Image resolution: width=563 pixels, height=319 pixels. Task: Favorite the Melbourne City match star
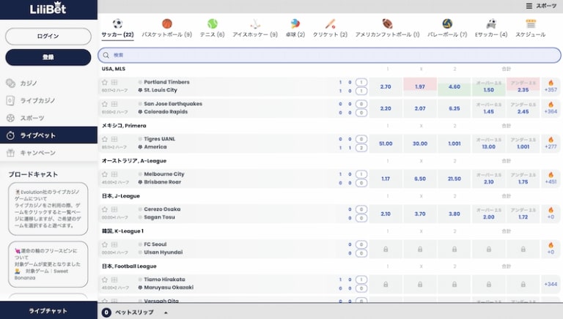tap(105, 174)
